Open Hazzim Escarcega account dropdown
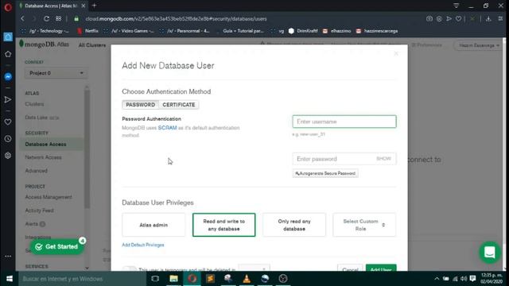The height and width of the screenshot is (286, 509). [479, 45]
